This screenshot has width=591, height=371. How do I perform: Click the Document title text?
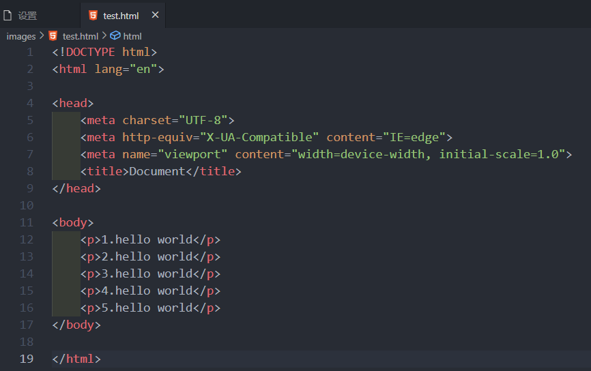[157, 171]
